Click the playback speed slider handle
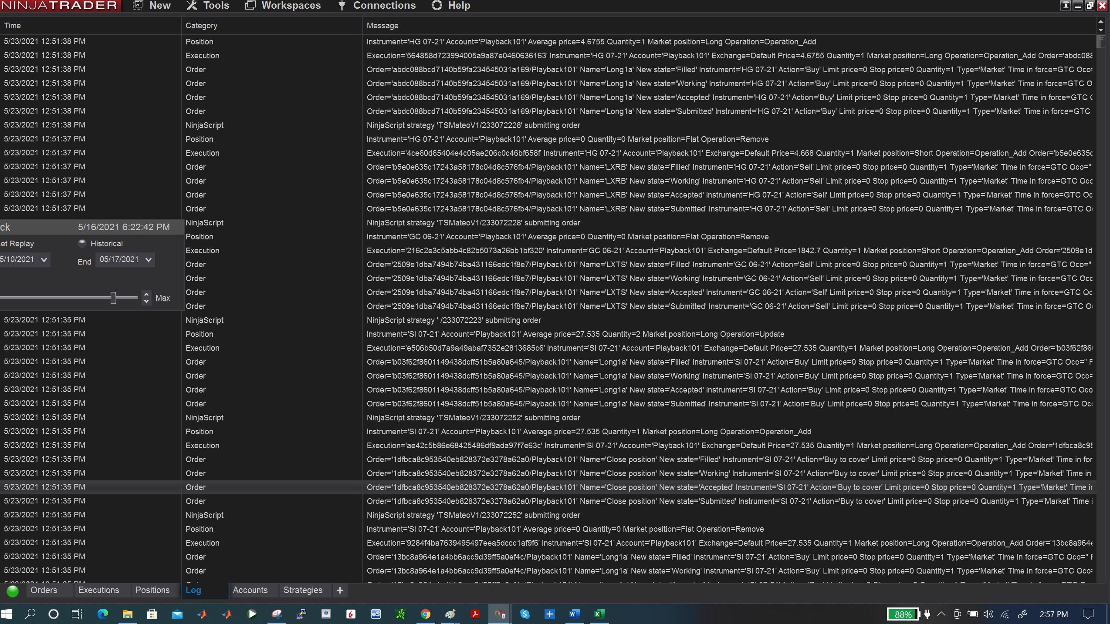1110x624 pixels. pyautogui.click(x=113, y=298)
